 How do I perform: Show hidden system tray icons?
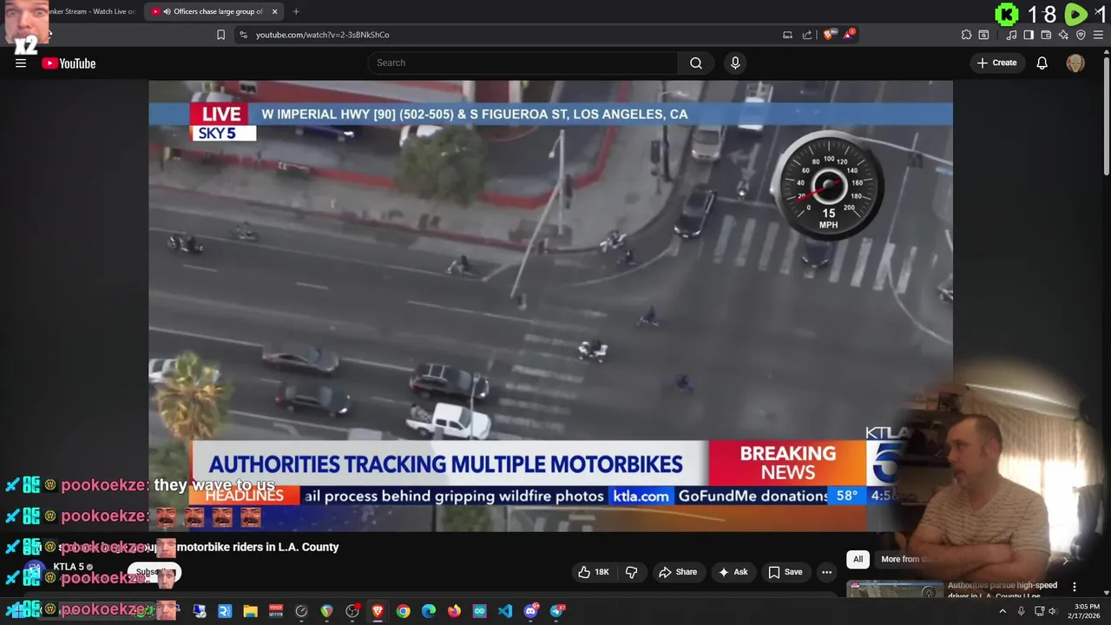click(x=1003, y=611)
